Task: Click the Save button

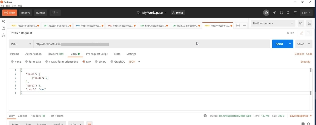Action: point(300,44)
